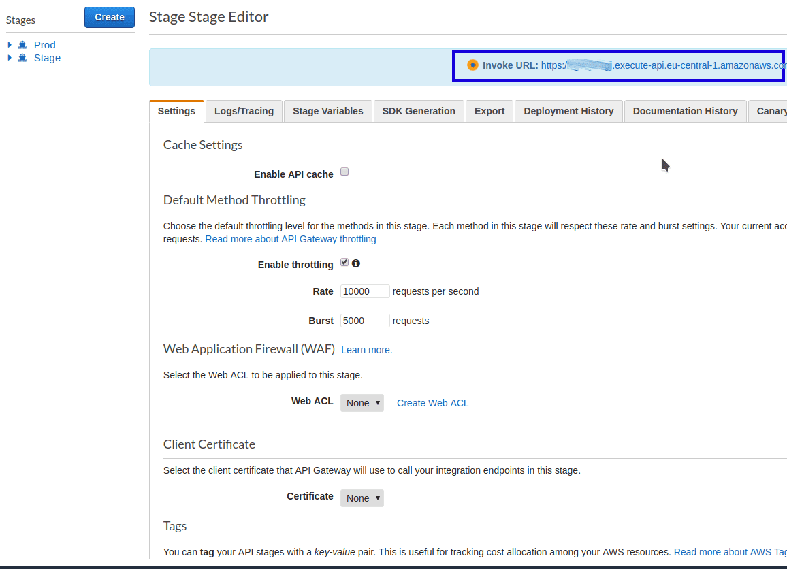Open the Stage Variables tab
Viewport: 787px width, 569px height.
(x=327, y=111)
